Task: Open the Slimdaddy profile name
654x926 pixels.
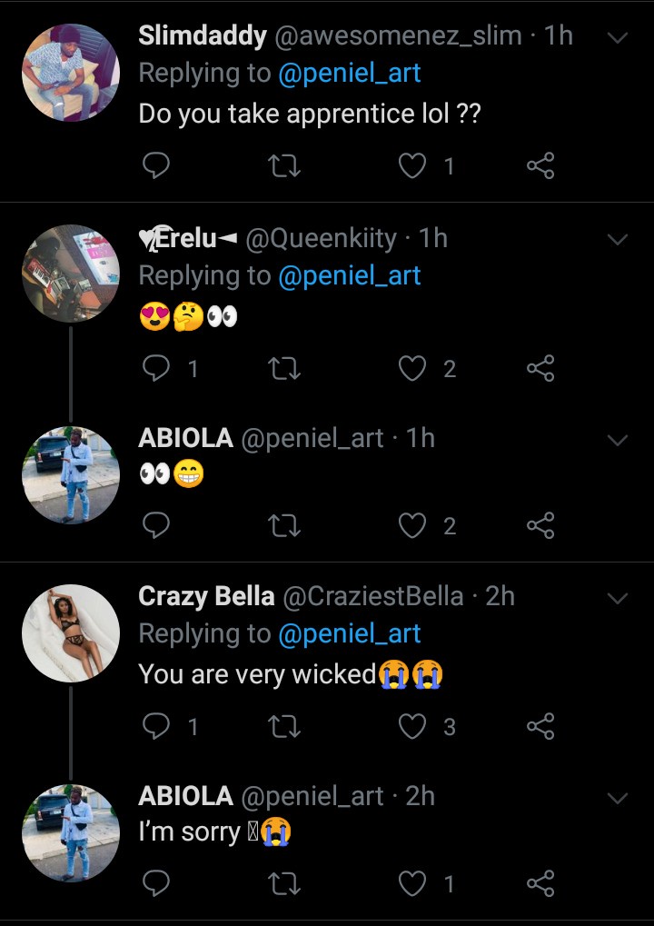Action: [x=203, y=35]
